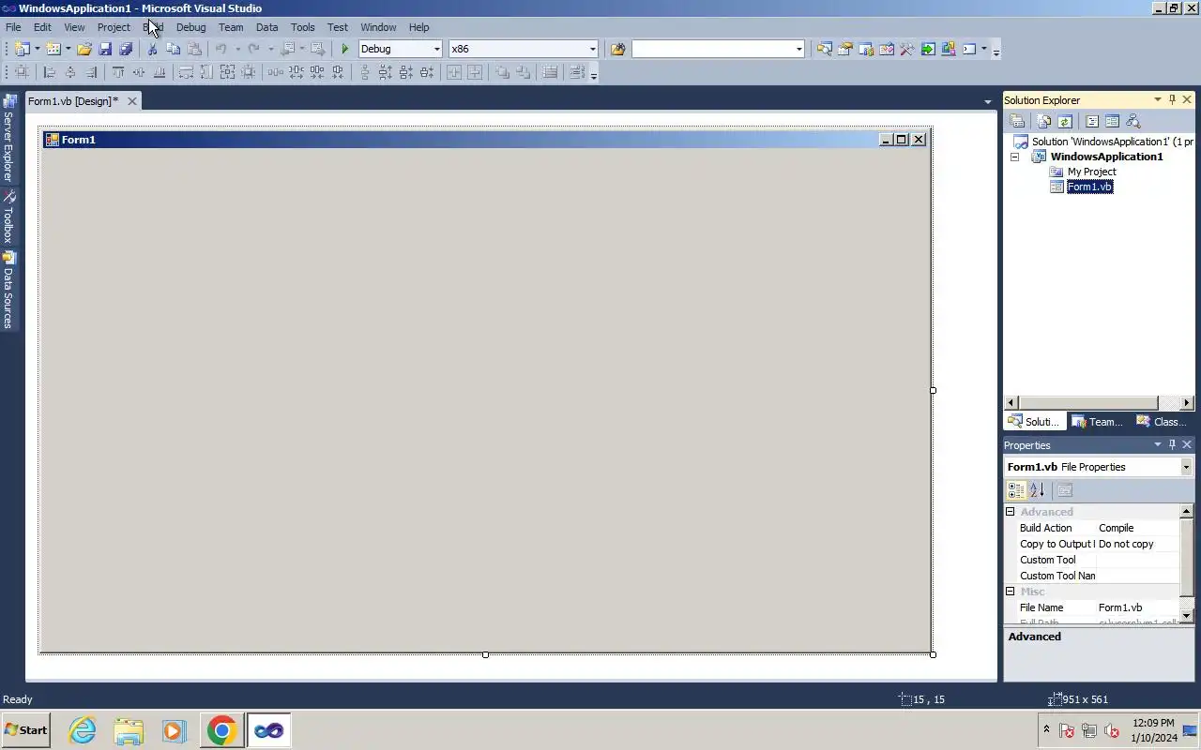Open the Project menu
The width and height of the screenshot is (1201, 750).
(114, 27)
